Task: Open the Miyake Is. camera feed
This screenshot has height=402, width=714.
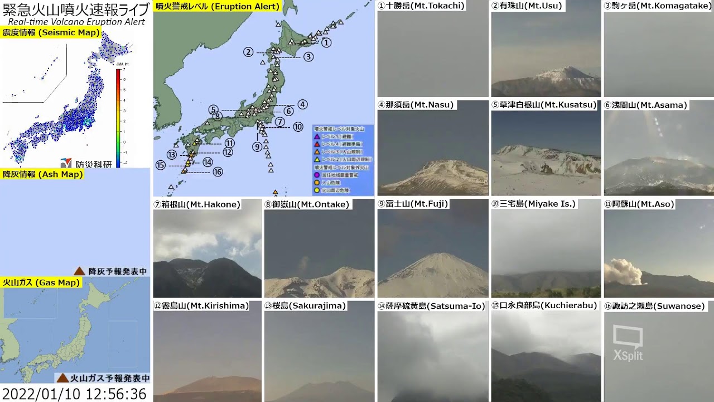Action: click(x=546, y=248)
